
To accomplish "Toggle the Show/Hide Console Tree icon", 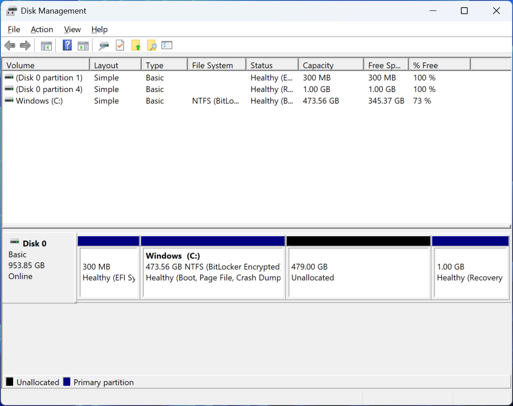I will [x=47, y=46].
